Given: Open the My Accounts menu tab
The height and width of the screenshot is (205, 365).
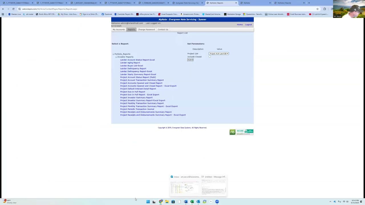Looking at the screenshot, I should tap(119, 29).
